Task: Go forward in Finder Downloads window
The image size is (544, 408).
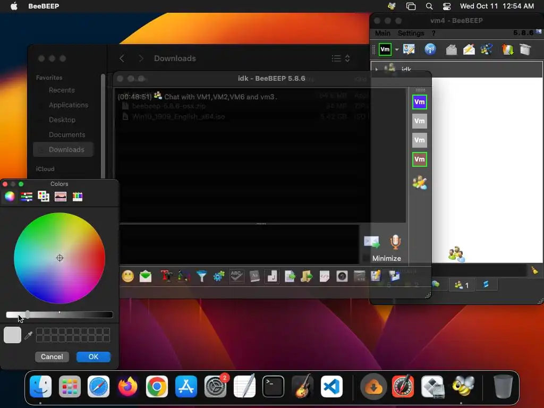Action: [x=141, y=58]
